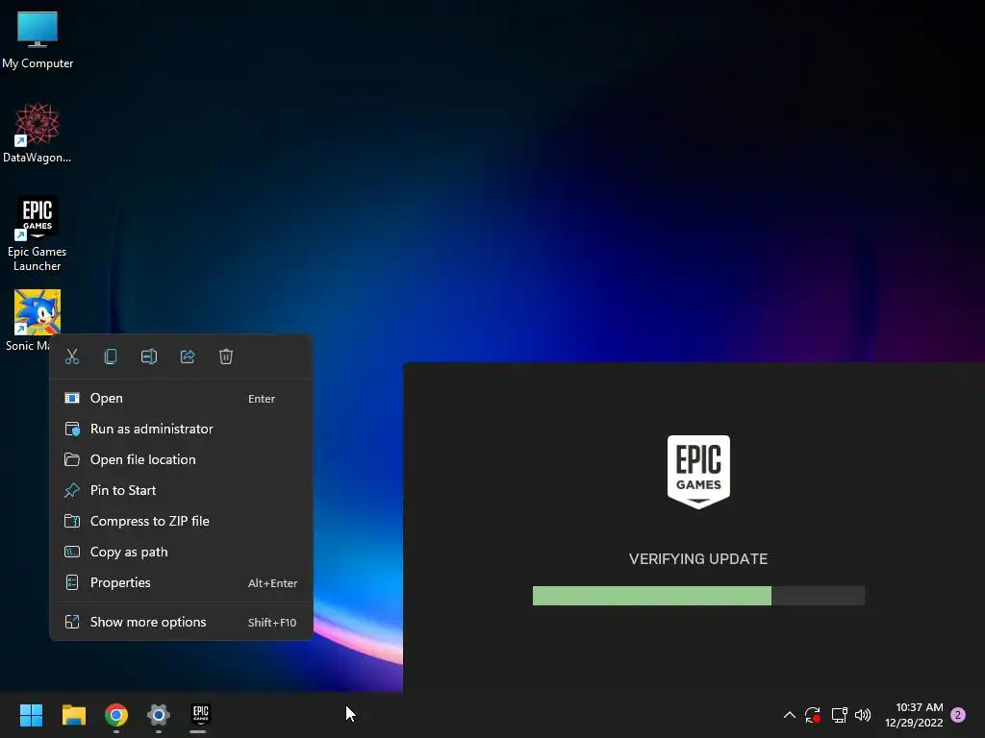Select Open file location
Screen dimensions: 985x738
pos(181,460)
